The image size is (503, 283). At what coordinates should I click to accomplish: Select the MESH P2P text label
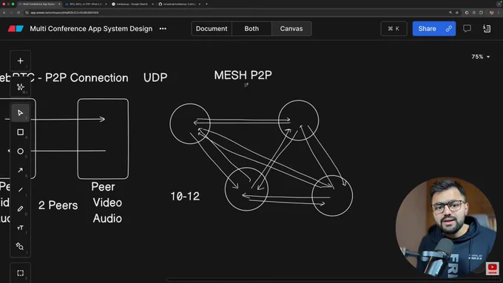[243, 75]
